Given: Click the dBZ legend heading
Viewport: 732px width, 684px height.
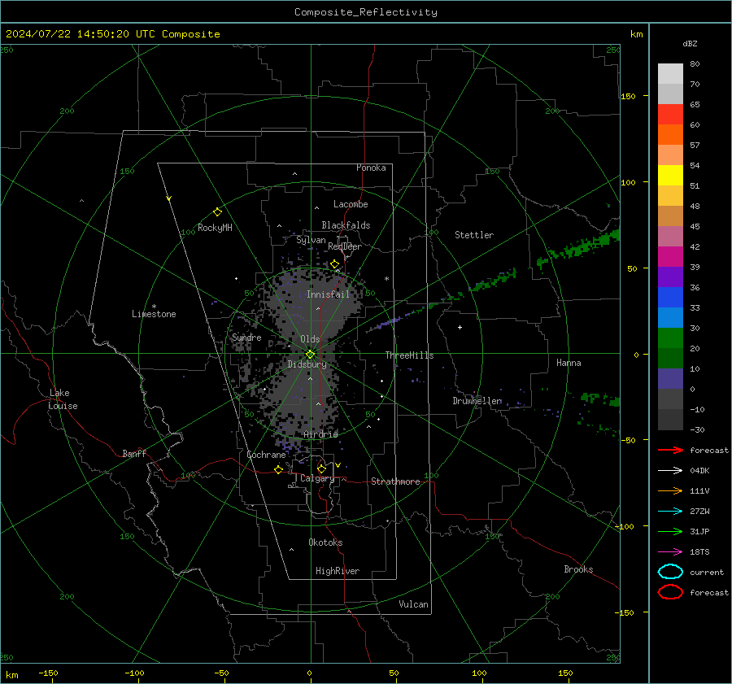Looking at the screenshot, I should click(x=690, y=43).
